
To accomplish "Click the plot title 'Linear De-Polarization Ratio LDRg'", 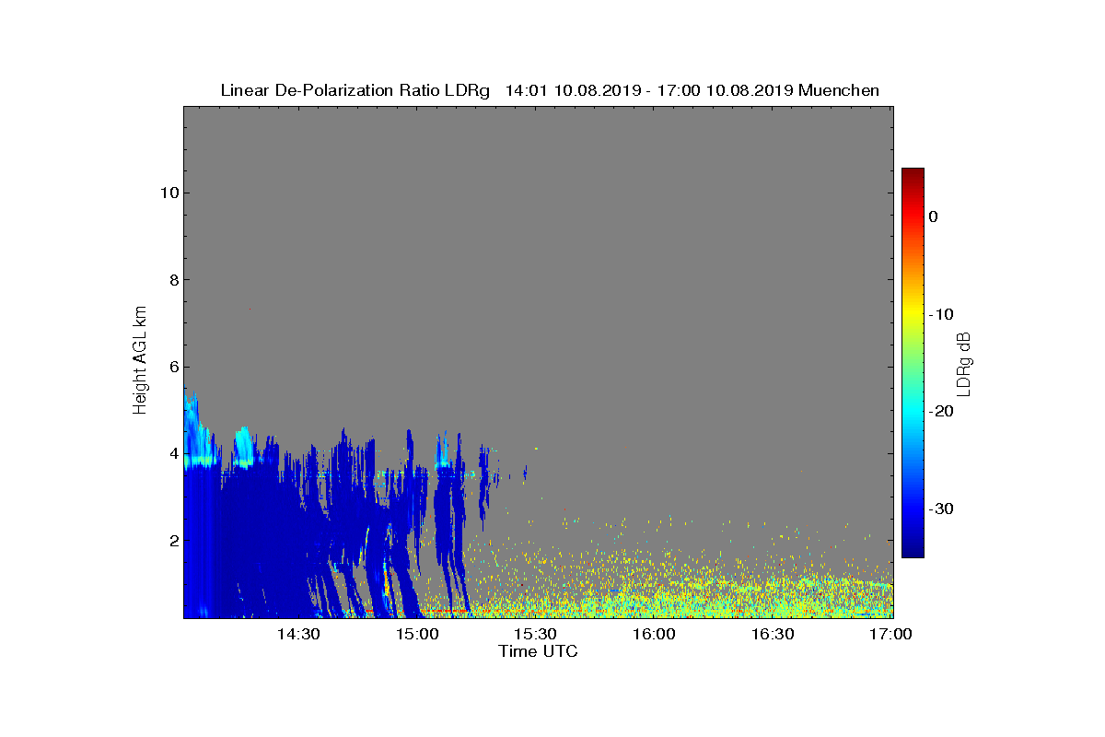I will [x=355, y=90].
